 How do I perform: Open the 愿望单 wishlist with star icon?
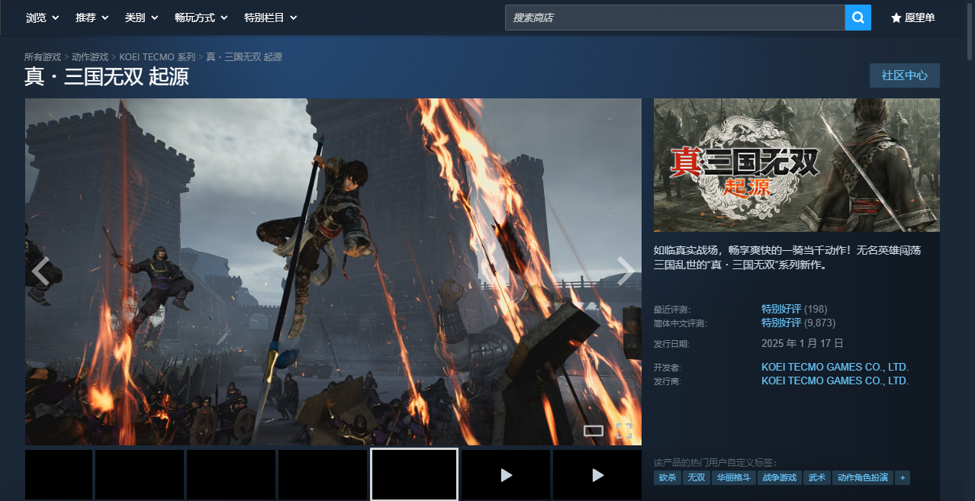click(x=913, y=18)
